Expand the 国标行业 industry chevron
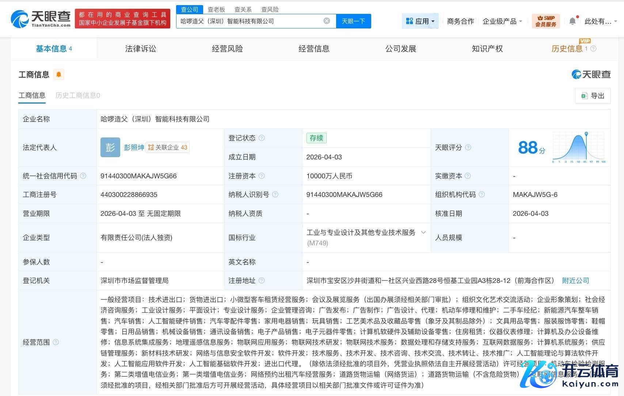Viewport: 624px width, 396px height. tap(423, 232)
